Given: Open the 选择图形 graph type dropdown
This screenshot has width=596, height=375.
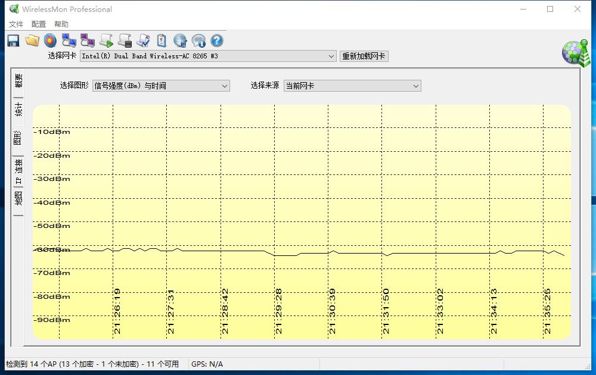Looking at the screenshot, I should click(160, 86).
